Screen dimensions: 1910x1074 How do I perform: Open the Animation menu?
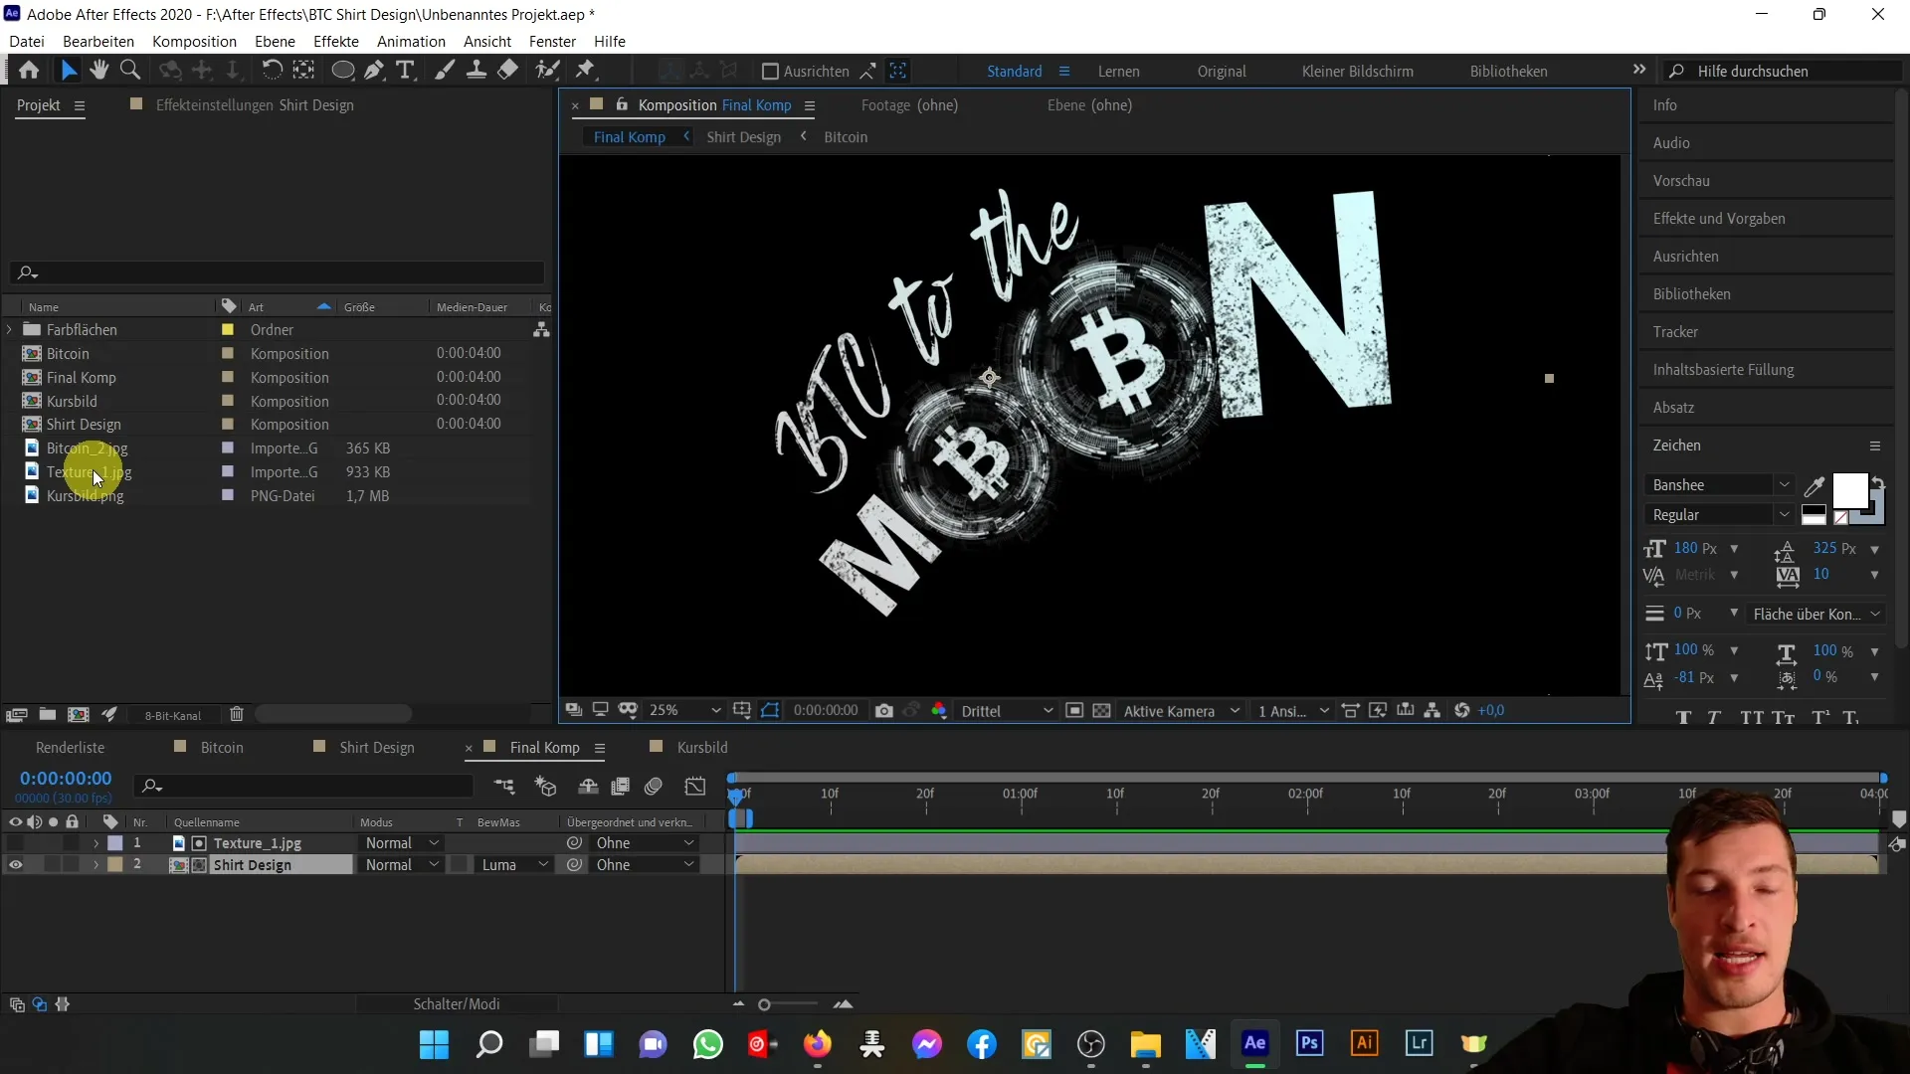tap(411, 41)
